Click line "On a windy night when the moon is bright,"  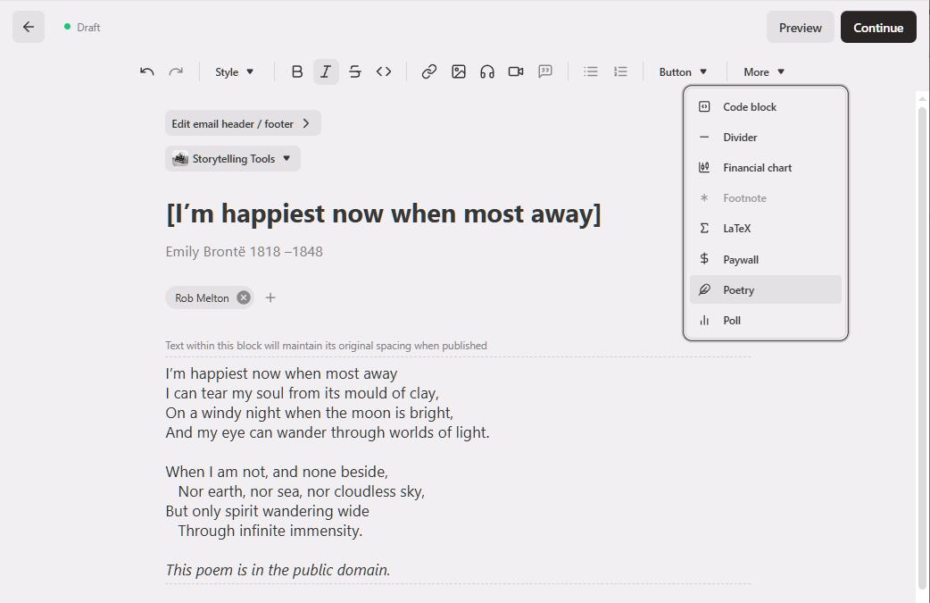(x=309, y=413)
